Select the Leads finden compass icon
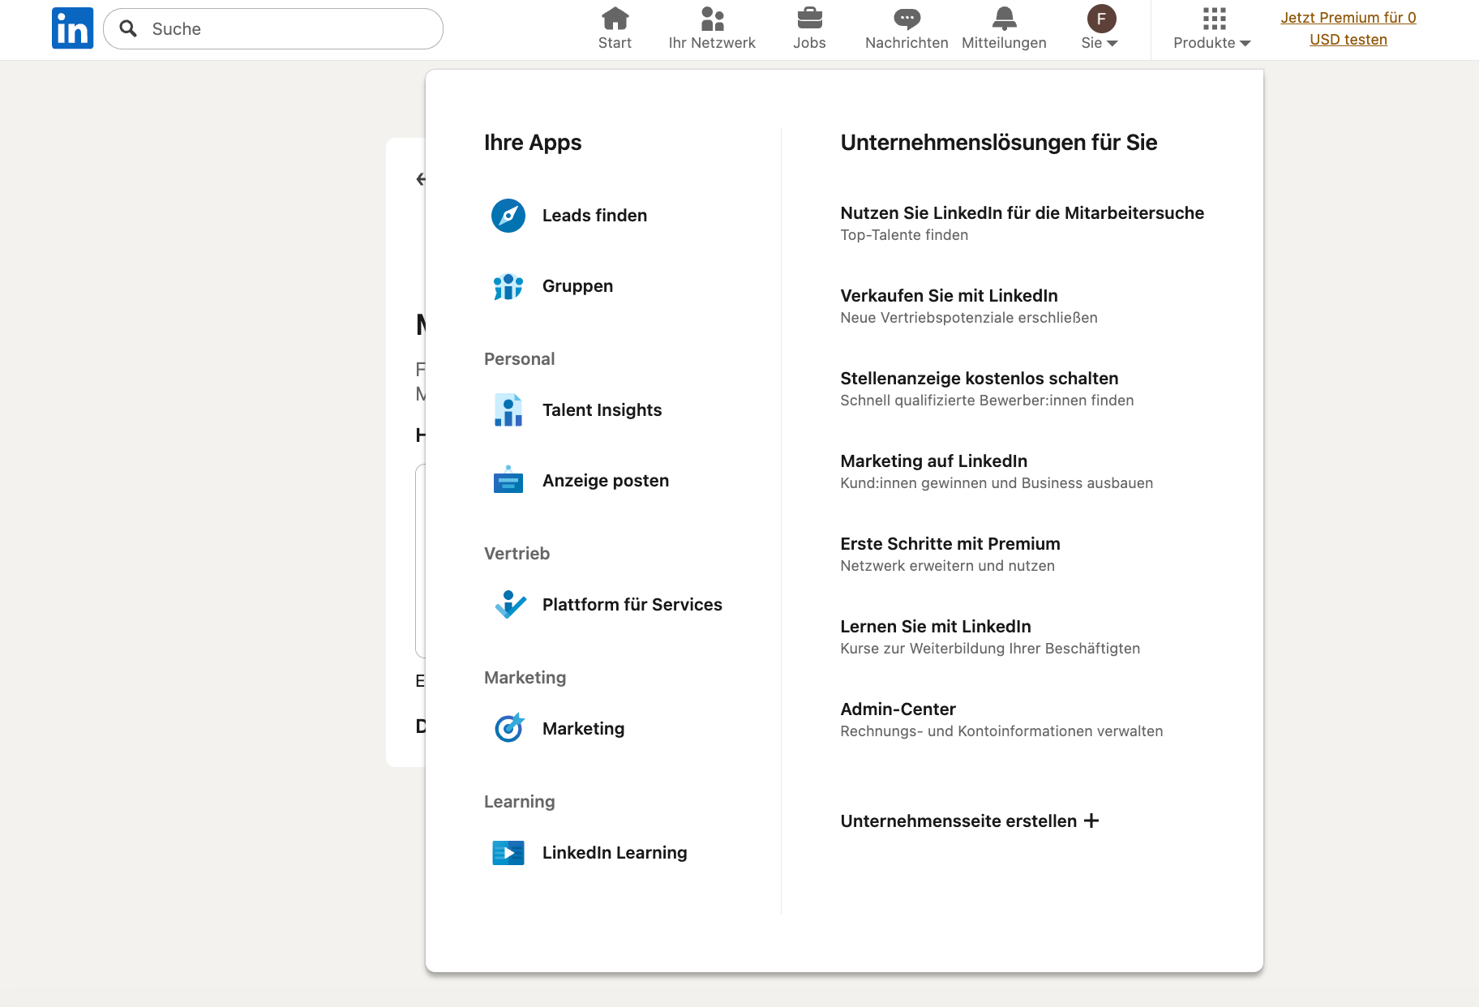The width and height of the screenshot is (1479, 1007). [x=508, y=216]
